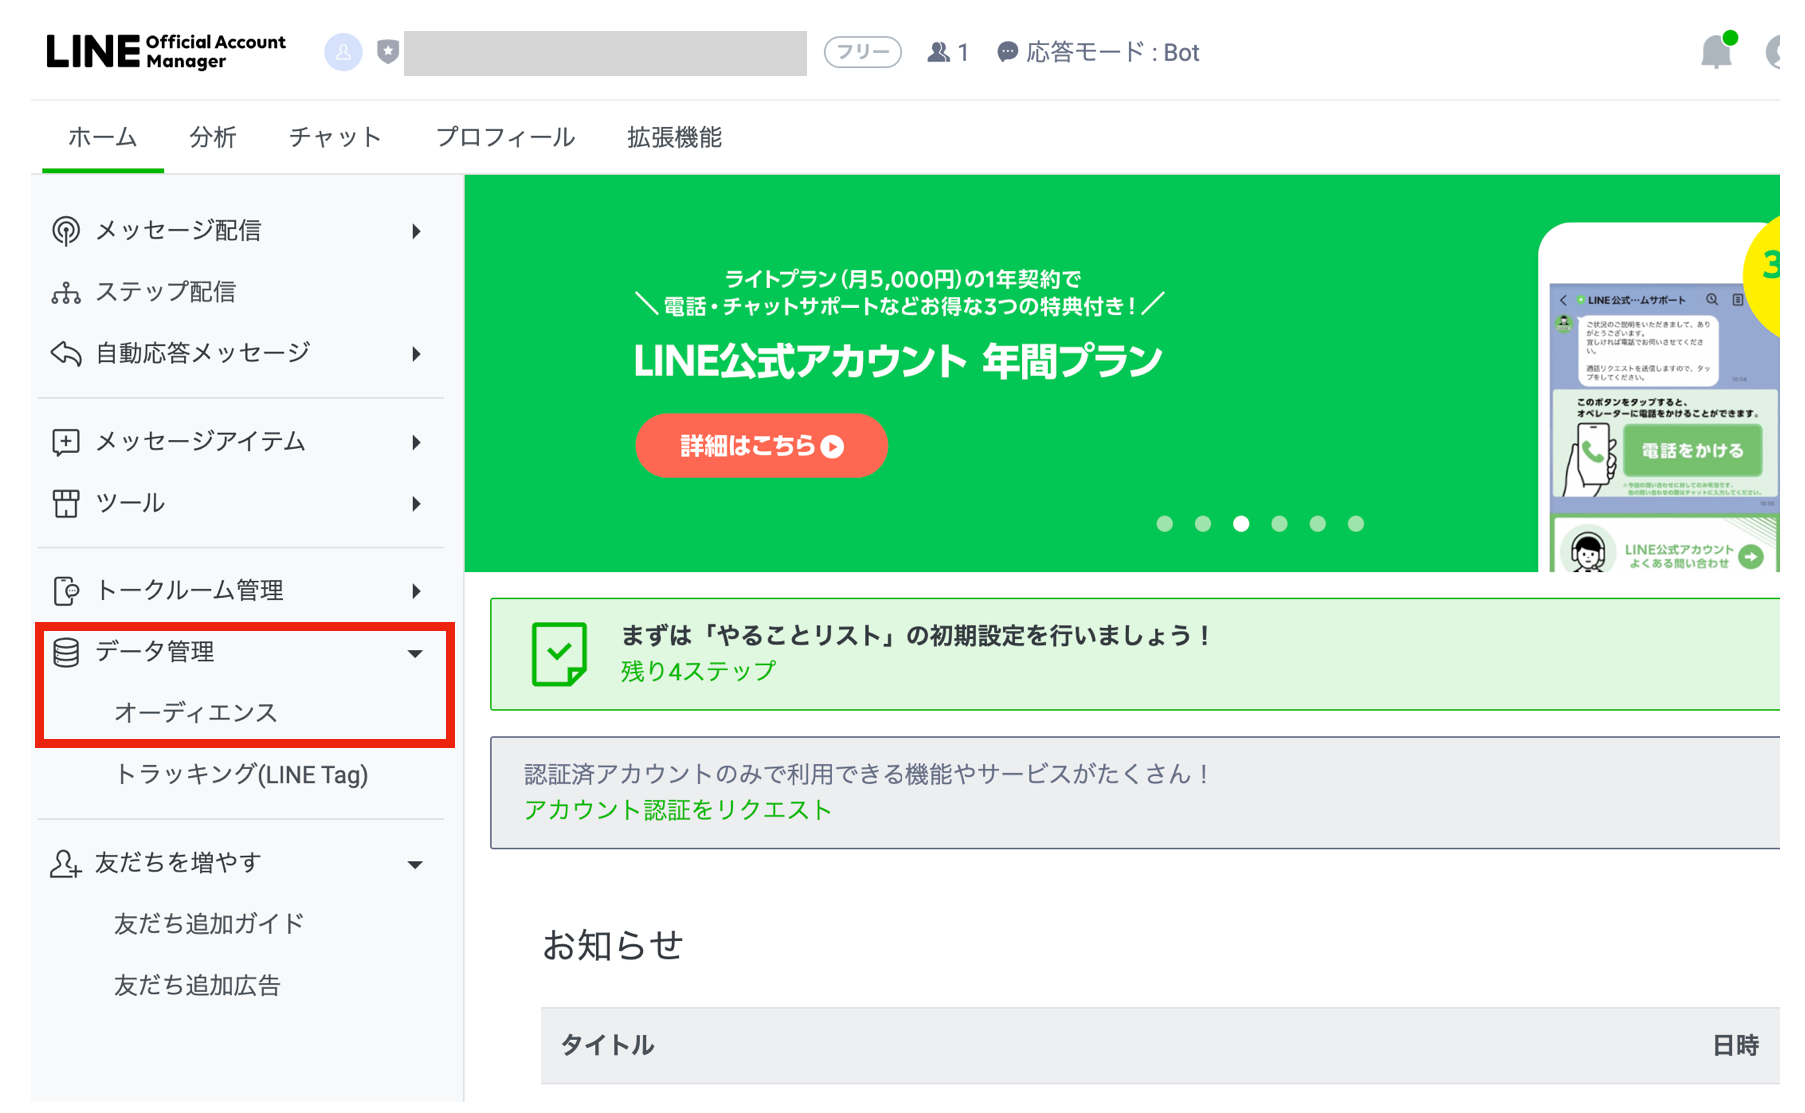
Task: Click the checklist icon in to-do banner
Action: 559,654
